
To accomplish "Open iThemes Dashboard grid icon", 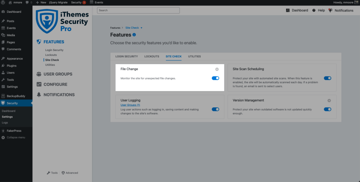I will [x=288, y=10].
